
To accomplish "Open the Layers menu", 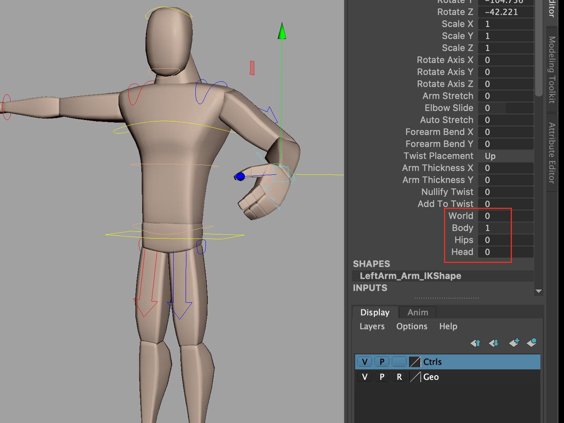I will pyautogui.click(x=372, y=326).
